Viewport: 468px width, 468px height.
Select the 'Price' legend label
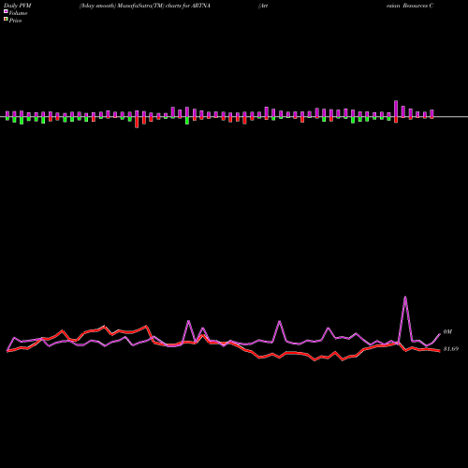(15, 21)
